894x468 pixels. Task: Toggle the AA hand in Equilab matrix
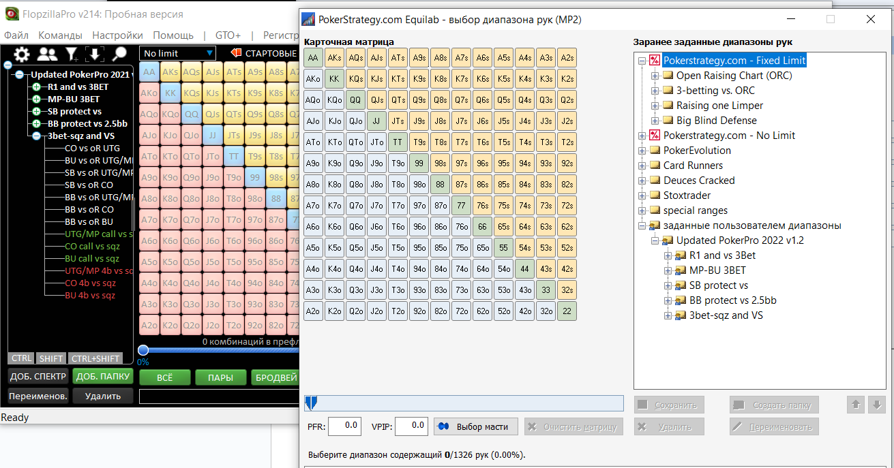coord(314,58)
